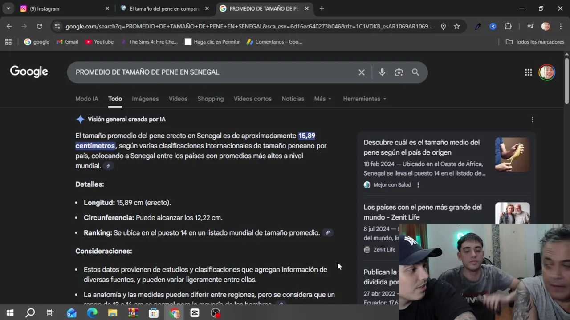The width and height of the screenshot is (570, 320).
Task: Open 'Descubre cuál es el tamaño medio' result
Action: [x=421, y=147]
